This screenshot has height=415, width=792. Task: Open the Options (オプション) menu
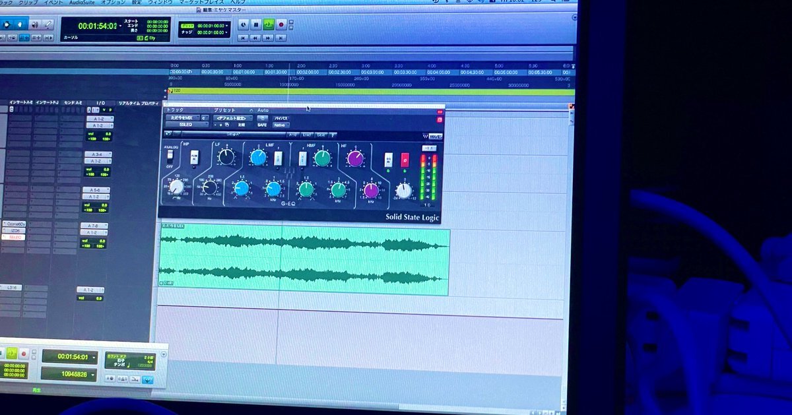(x=113, y=2)
